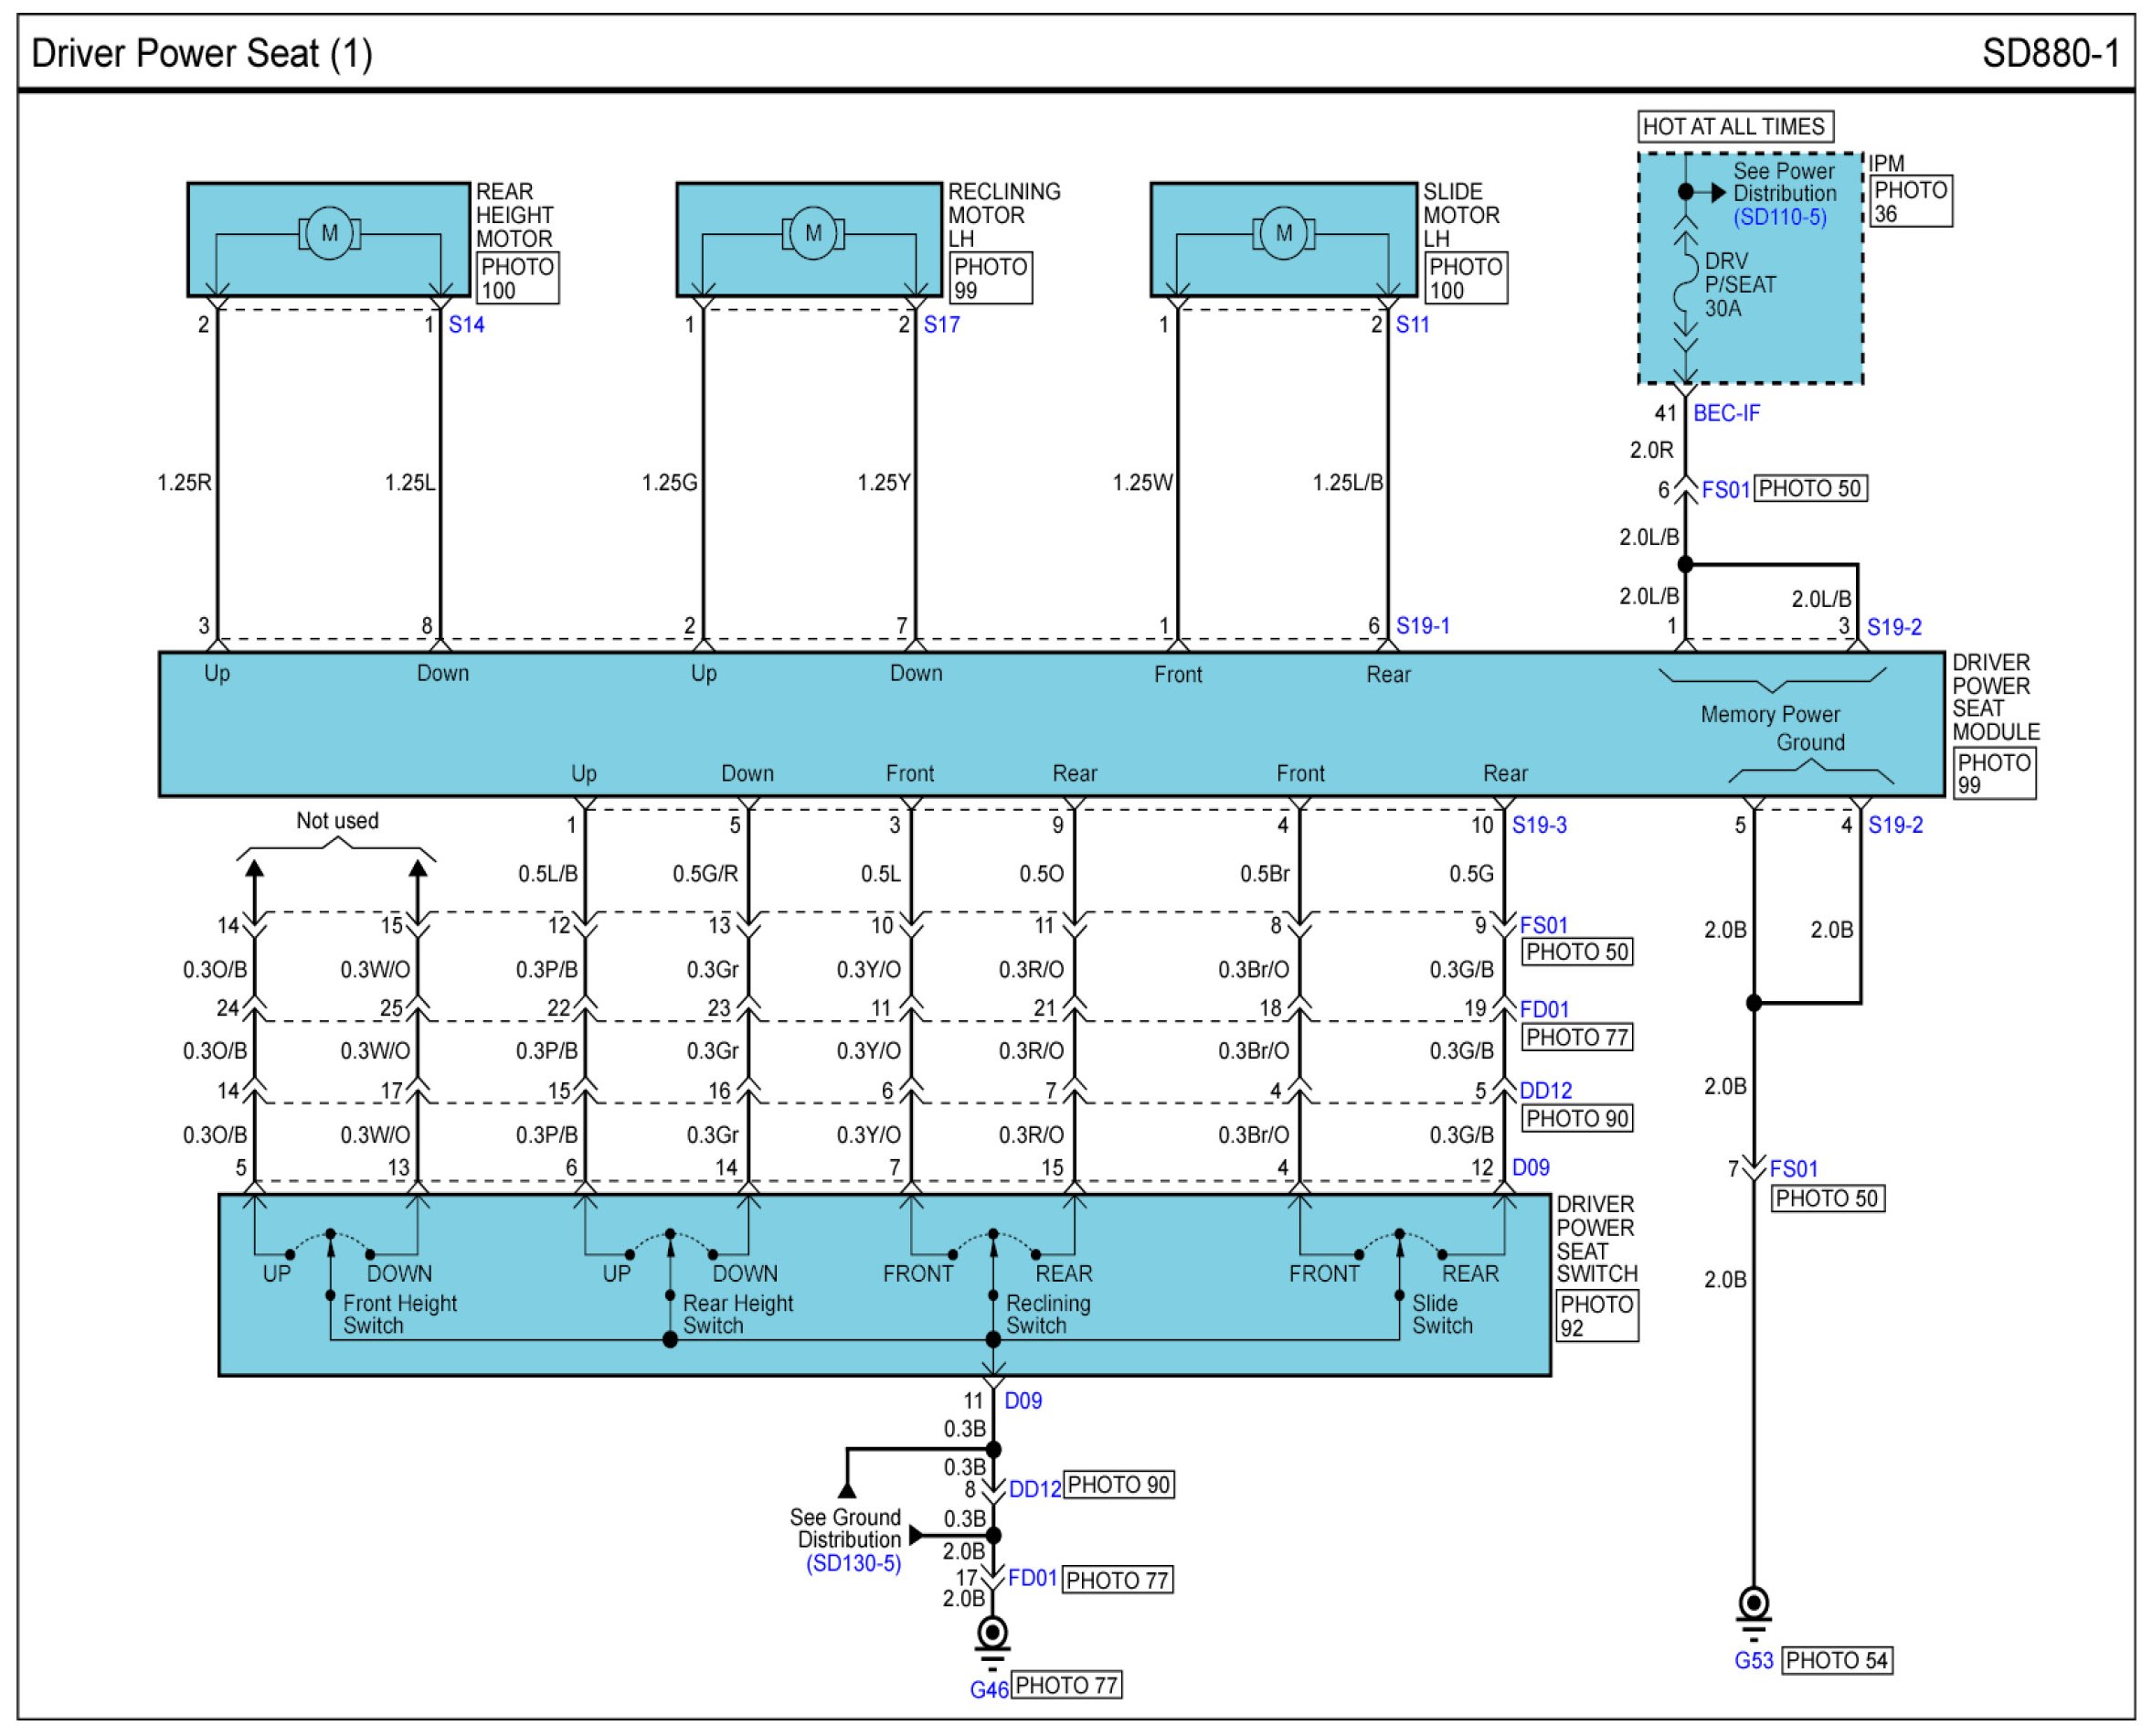Open PHOTO 77 box beside FD01 pin 17
This screenshot has height=1736, width=2152.
[x=1117, y=1580]
